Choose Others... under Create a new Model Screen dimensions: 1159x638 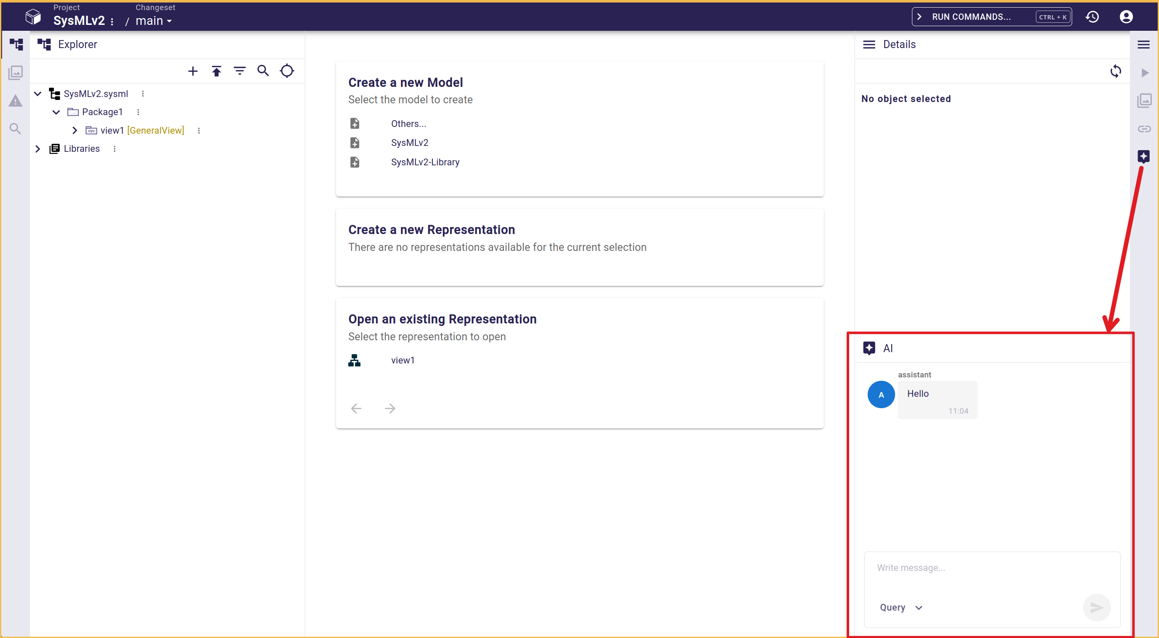409,124
